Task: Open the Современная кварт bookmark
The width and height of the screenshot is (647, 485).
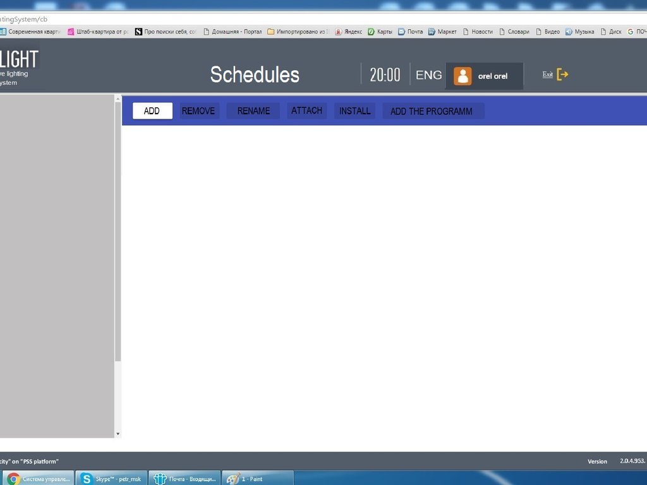Action: coord(30,32)
